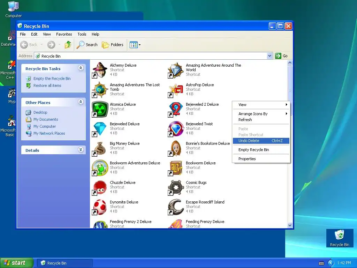357x268 pixels.
Task: Click the Up folder toolbar icon
Action: tap(68, 45)
